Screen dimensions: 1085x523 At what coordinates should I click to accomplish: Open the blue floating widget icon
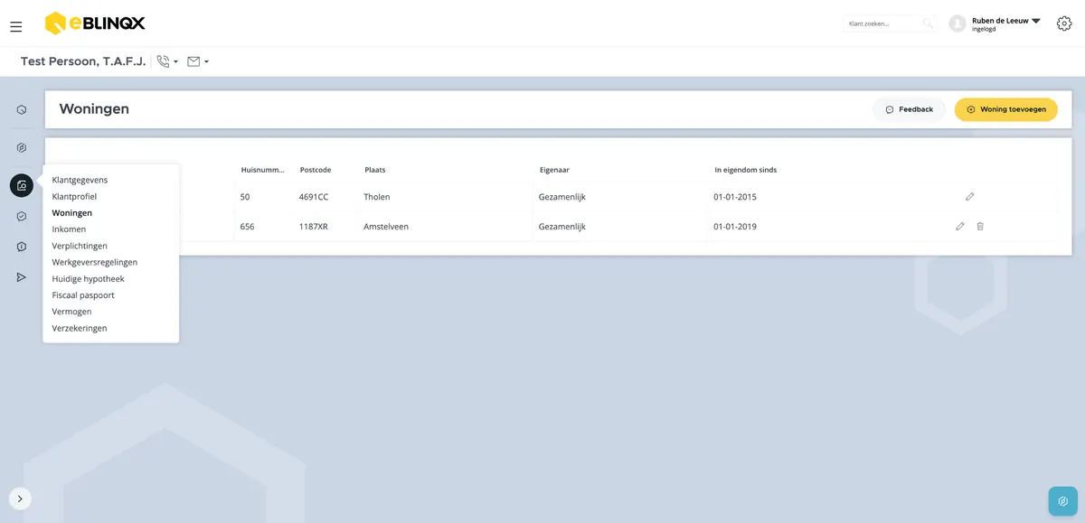[x=1063, y=501]
